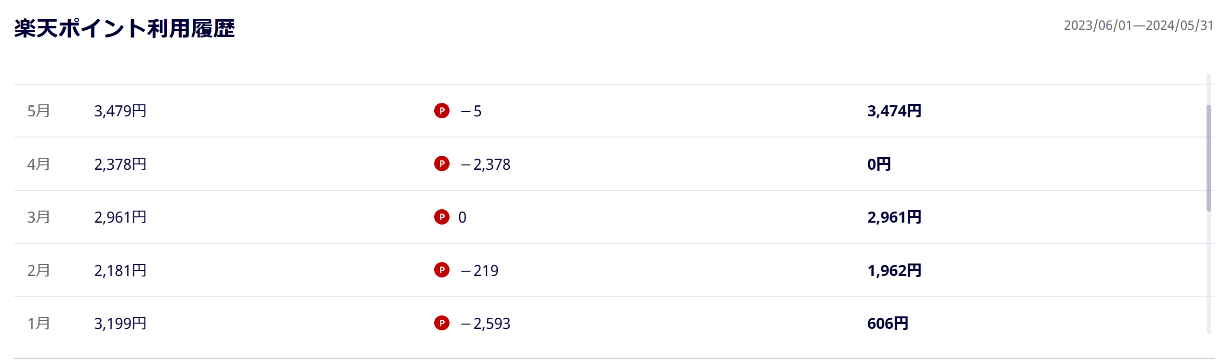Select the 1月 month label
The height and width of the screenshot is (364, 1222).
pyautogui.click(x=39, y=324)
